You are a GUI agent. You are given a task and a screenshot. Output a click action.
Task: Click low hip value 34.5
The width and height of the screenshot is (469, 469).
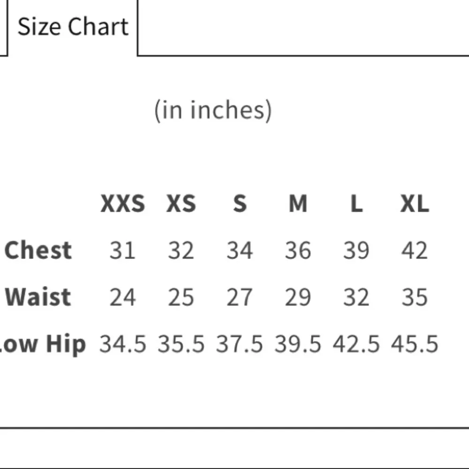pos(122,344)
